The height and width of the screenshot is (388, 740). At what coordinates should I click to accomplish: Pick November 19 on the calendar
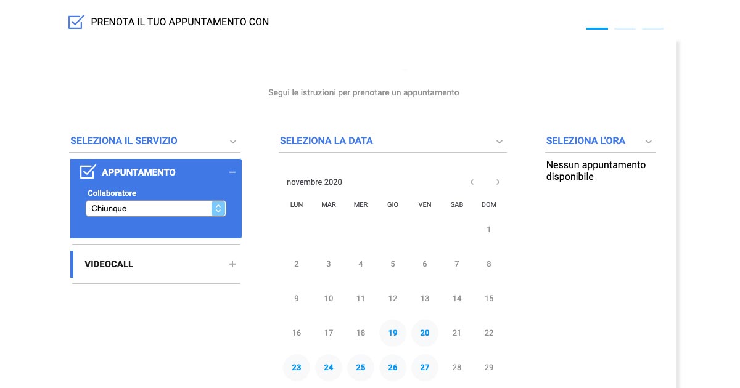(393, 333)
